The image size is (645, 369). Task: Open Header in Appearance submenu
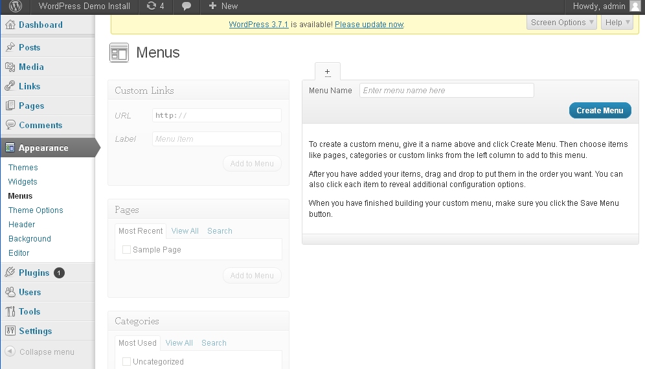[22, 224]
